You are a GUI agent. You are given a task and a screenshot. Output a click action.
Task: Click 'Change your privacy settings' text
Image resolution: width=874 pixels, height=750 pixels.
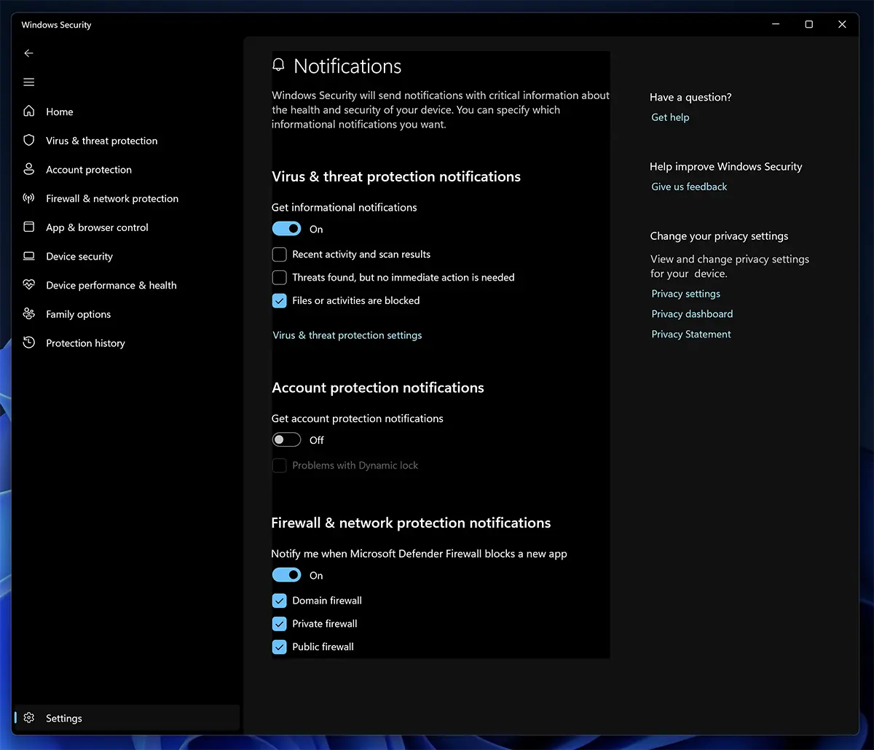(x=719, y=236)
